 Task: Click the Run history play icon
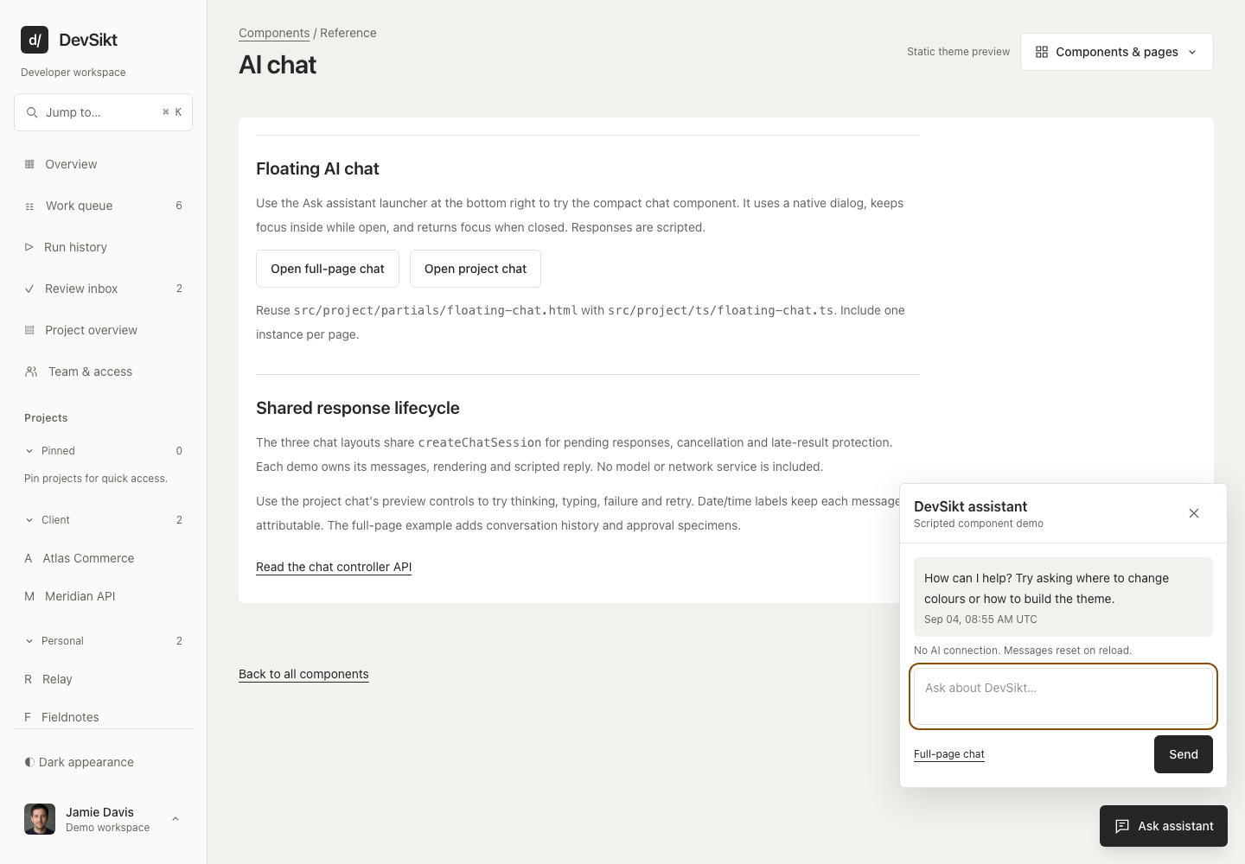coord(29,247)
